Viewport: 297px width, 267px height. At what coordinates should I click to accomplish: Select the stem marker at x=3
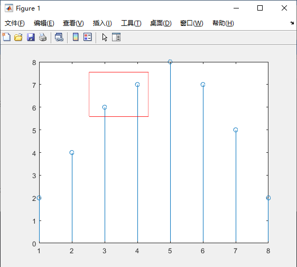click(105, 107)
